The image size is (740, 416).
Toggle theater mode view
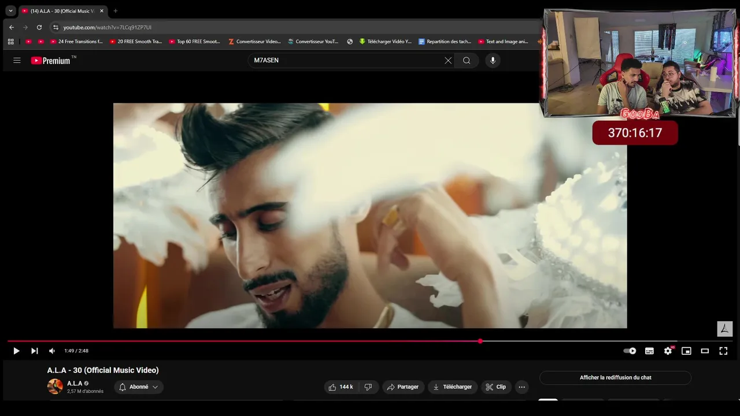pyautogui.click(x=705, y=351)
